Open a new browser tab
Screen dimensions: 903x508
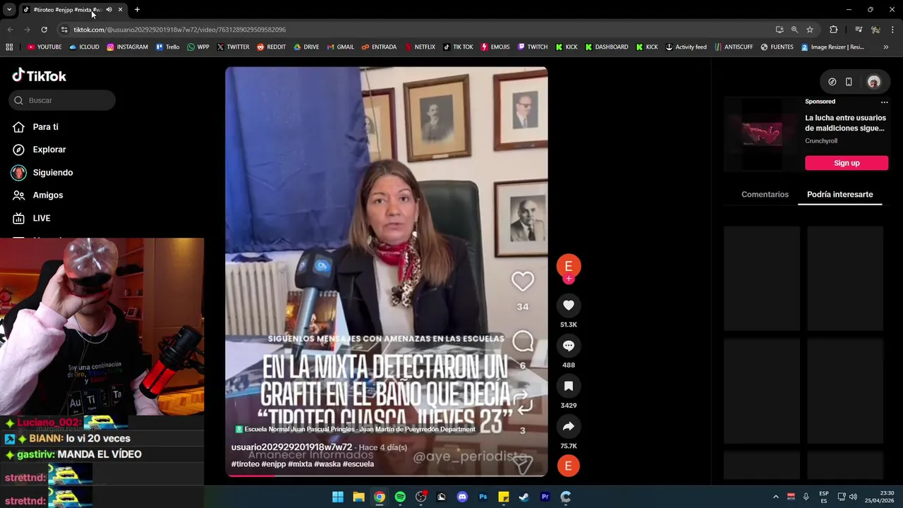click(137, 9)
